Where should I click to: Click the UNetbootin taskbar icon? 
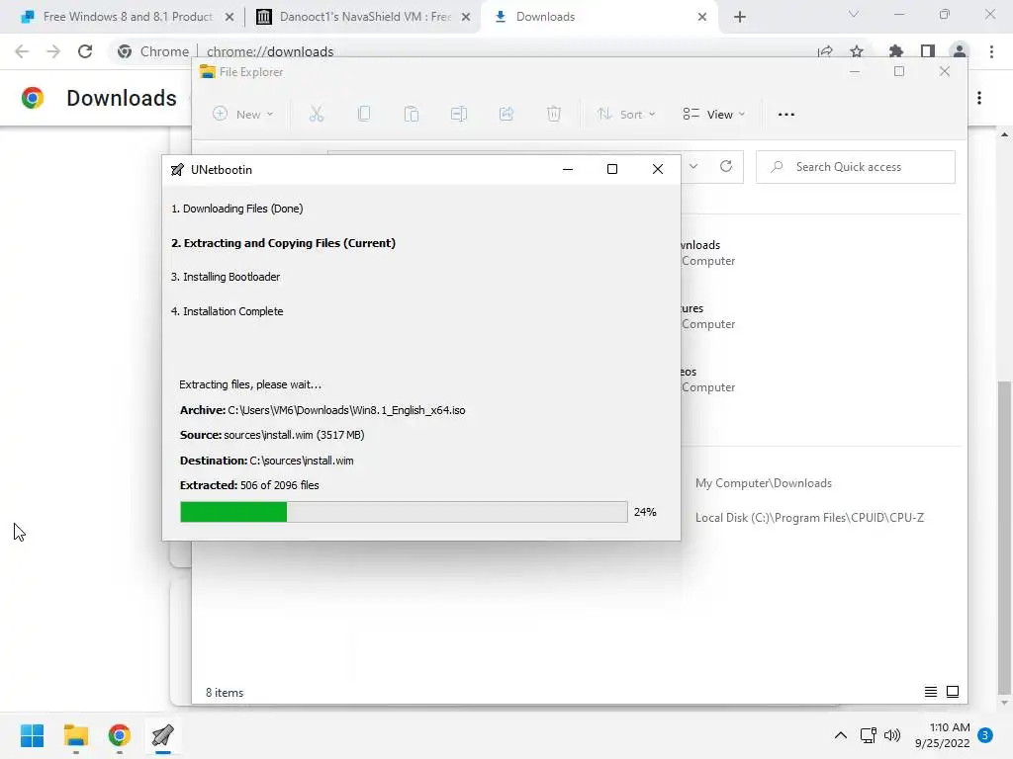163,735
